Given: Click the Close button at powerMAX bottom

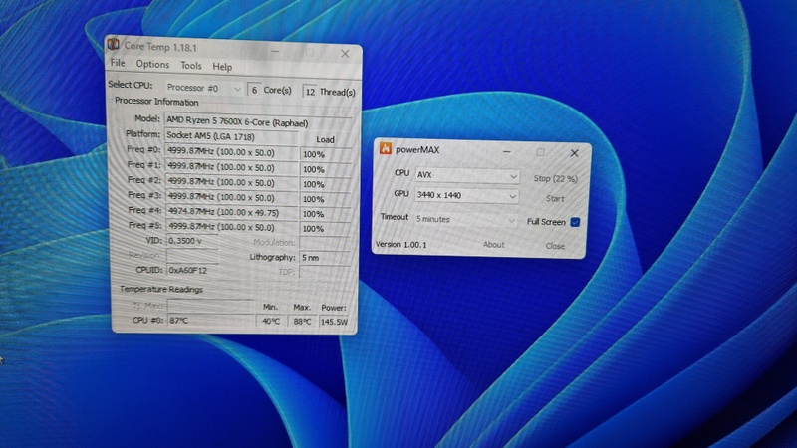Looking at the screenshot, I should point(555,246).
